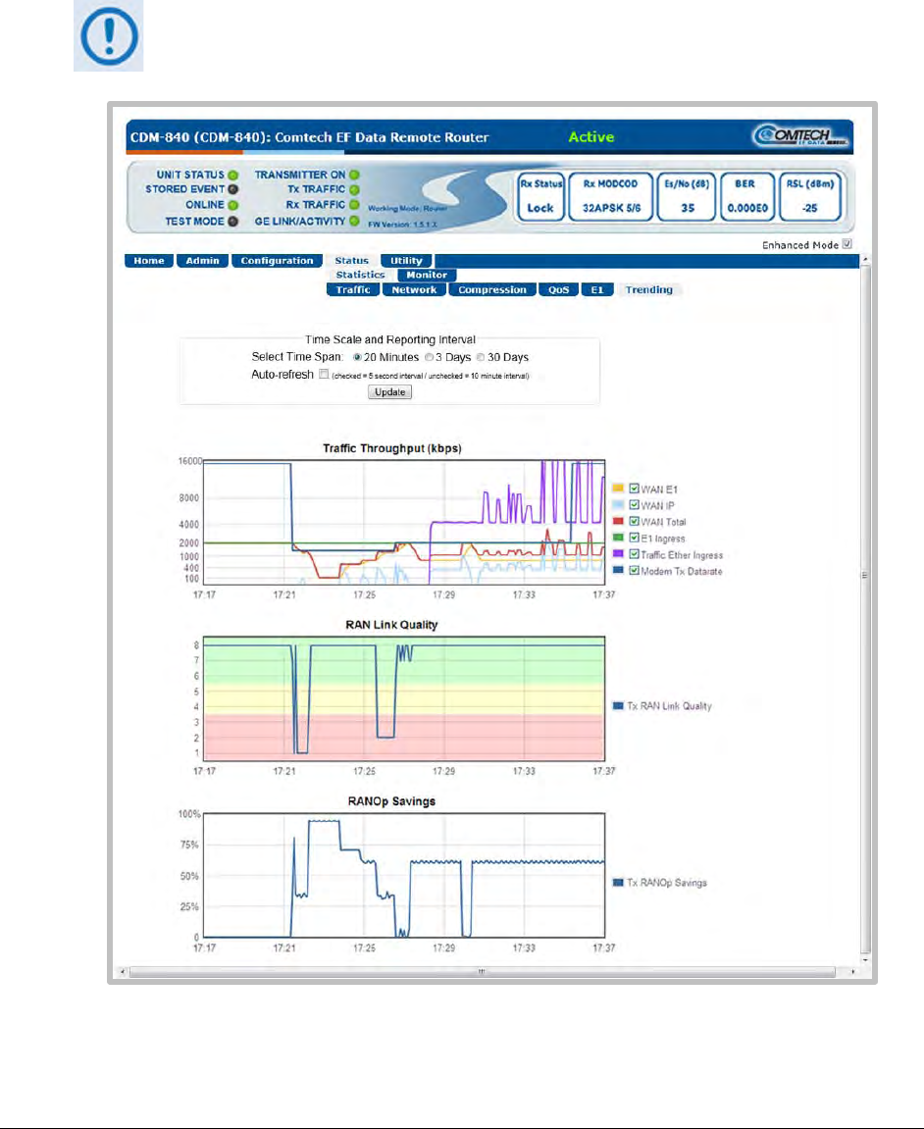Click the UNIT STATUS green LED
The width and height of the screenshot is (924, 1129).
pos(233,175)
